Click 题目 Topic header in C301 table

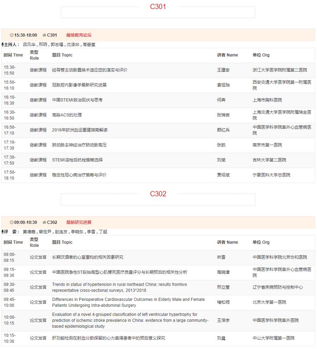62,55
